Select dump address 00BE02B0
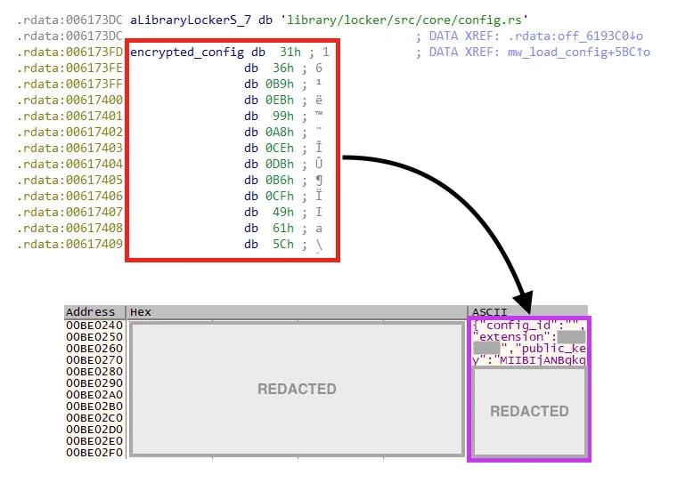This screenshot has height=483, width=677. [x=94, y=407]
